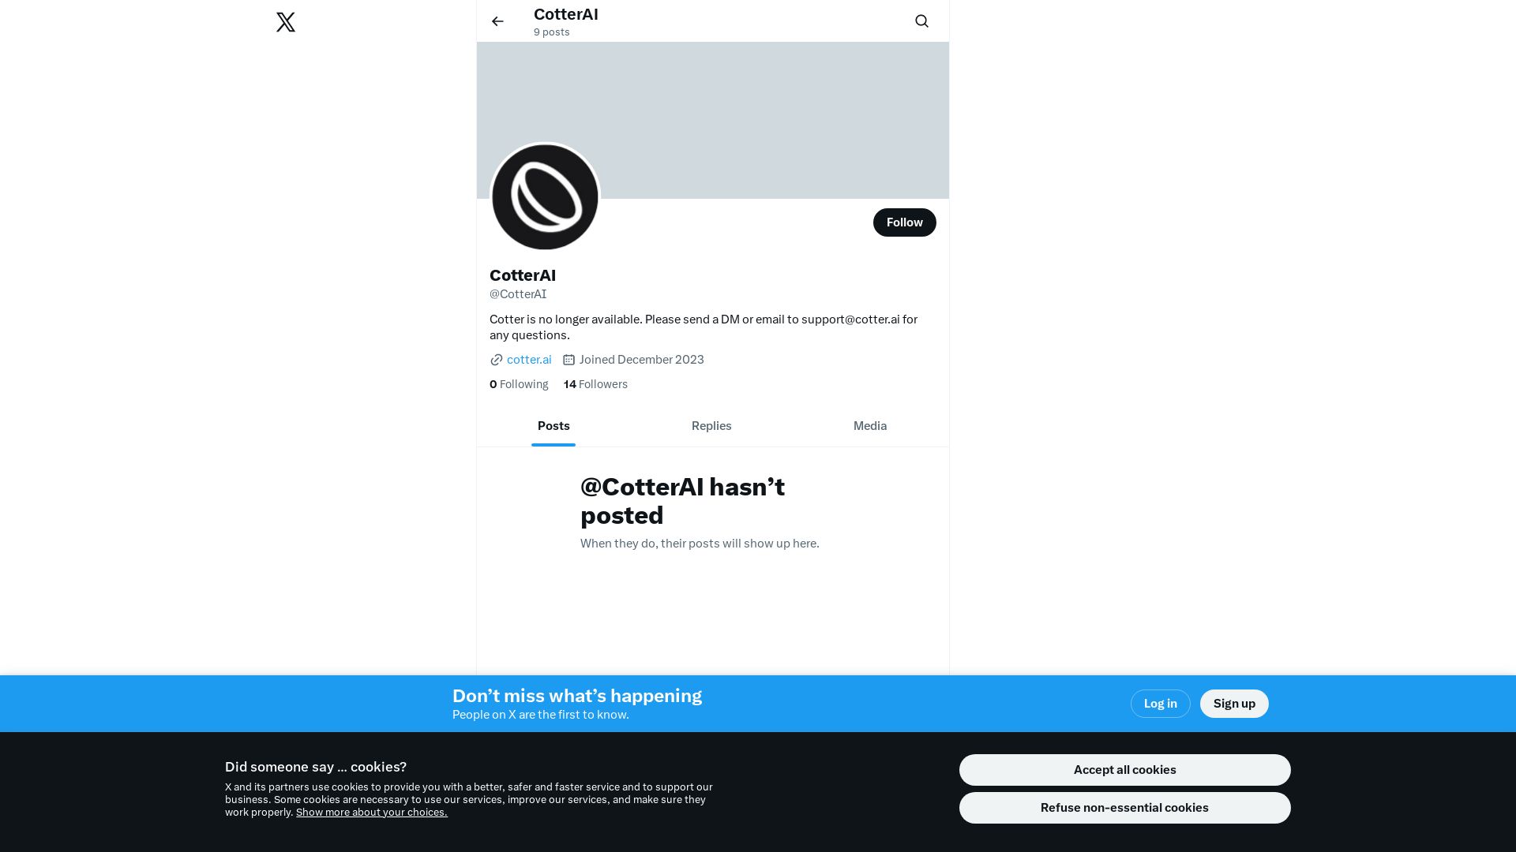The image size is (1516, 852).
Task: Click the X logo icon
Action: (286, 22)
